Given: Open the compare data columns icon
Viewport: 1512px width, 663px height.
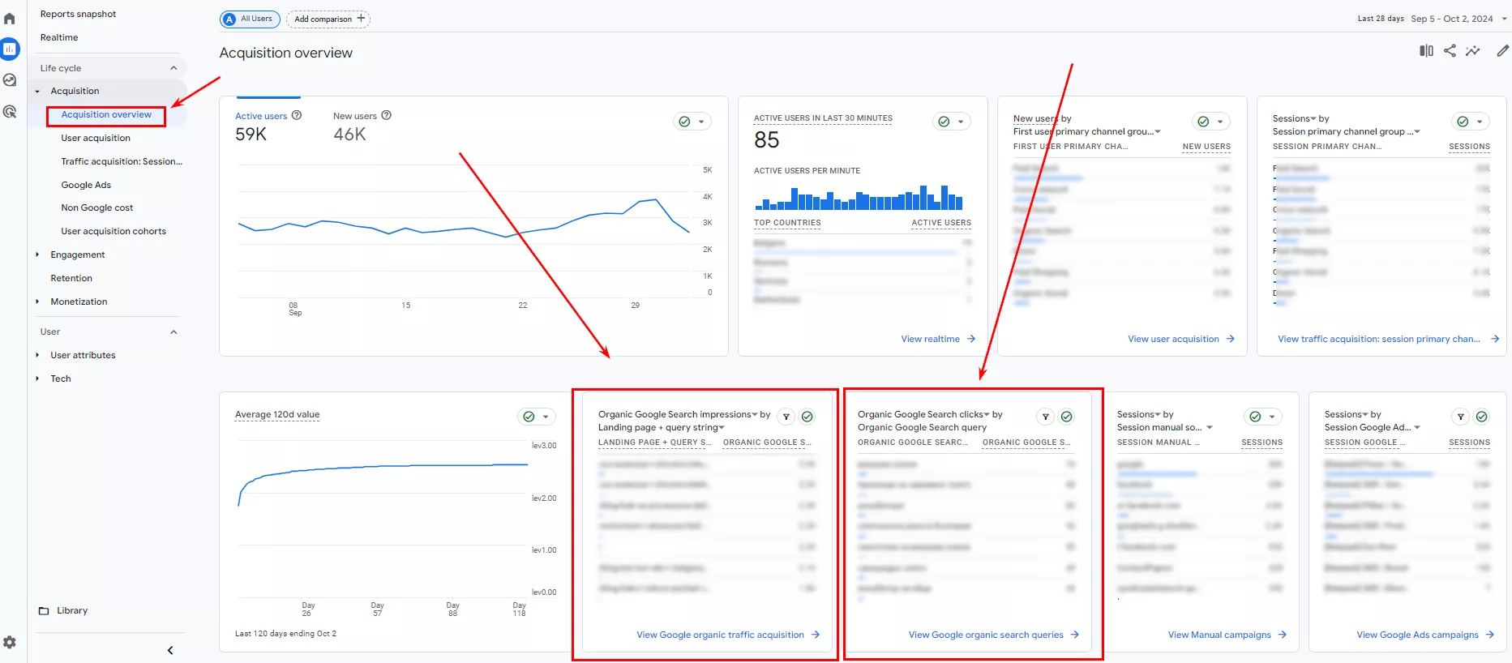Looking at the screenshot, I should (x=1426, y=51).
